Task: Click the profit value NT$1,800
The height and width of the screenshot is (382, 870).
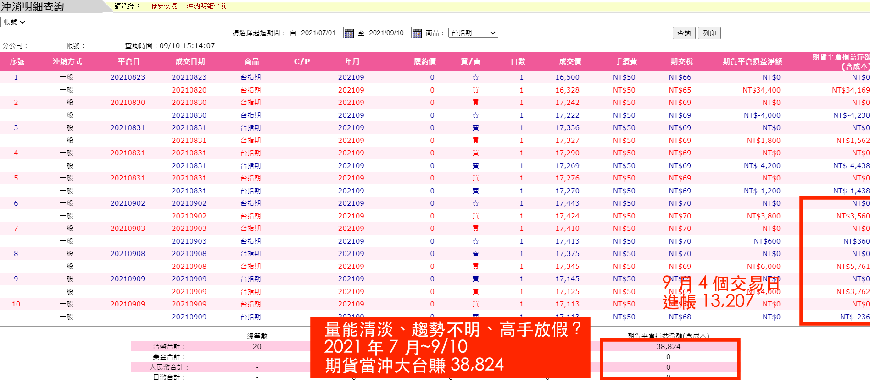Action: (x=764, y=141)
